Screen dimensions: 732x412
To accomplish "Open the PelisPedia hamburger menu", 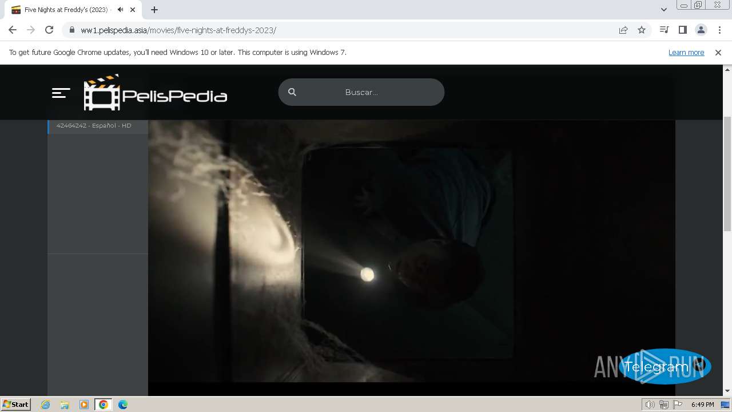I will coord(61,93).
